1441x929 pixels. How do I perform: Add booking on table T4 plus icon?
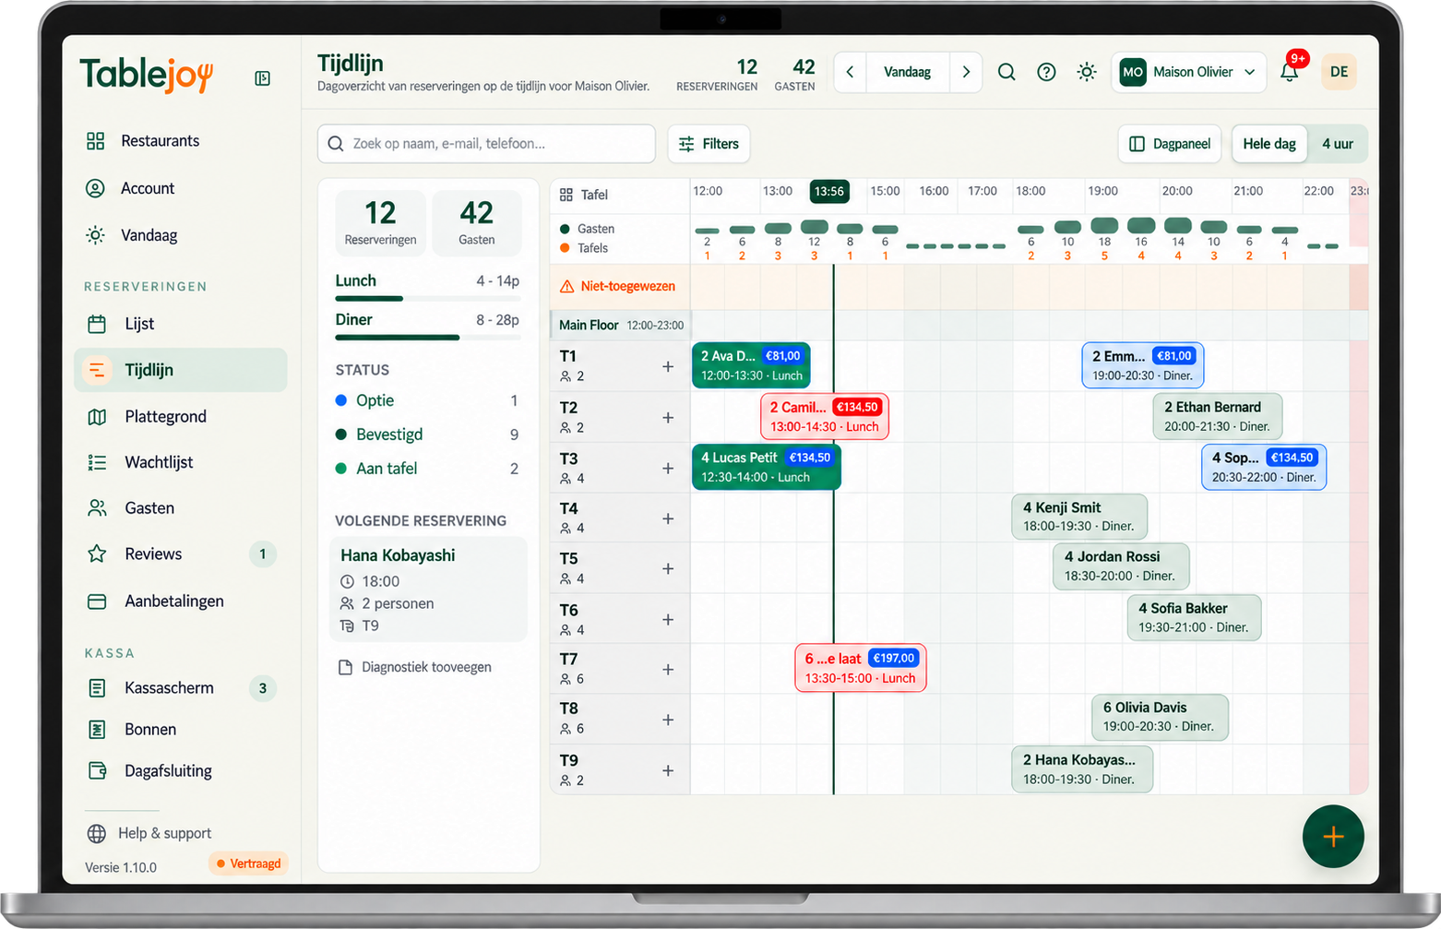pyautogui.click(x=668, y=518)
